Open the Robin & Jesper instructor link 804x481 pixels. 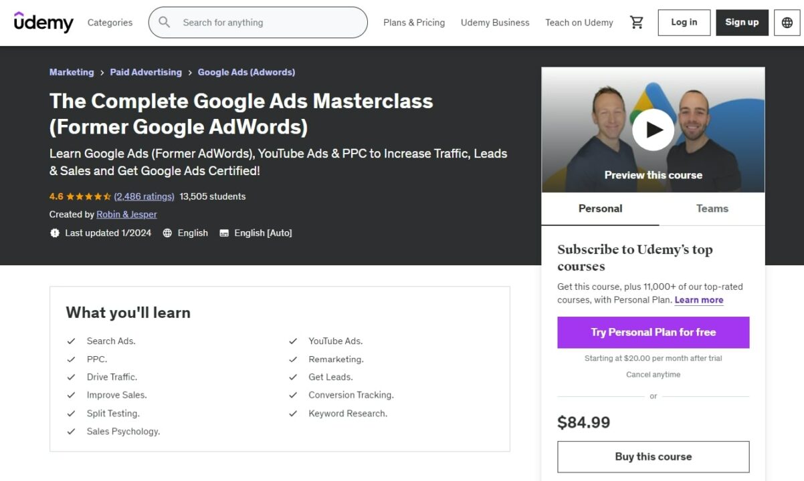(x=126, y=214)
